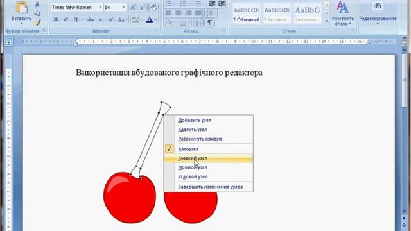This screenshot has height=231, width=411.
Task: Open the Change Case (Аа) dropdown
Action: [122, 20]
